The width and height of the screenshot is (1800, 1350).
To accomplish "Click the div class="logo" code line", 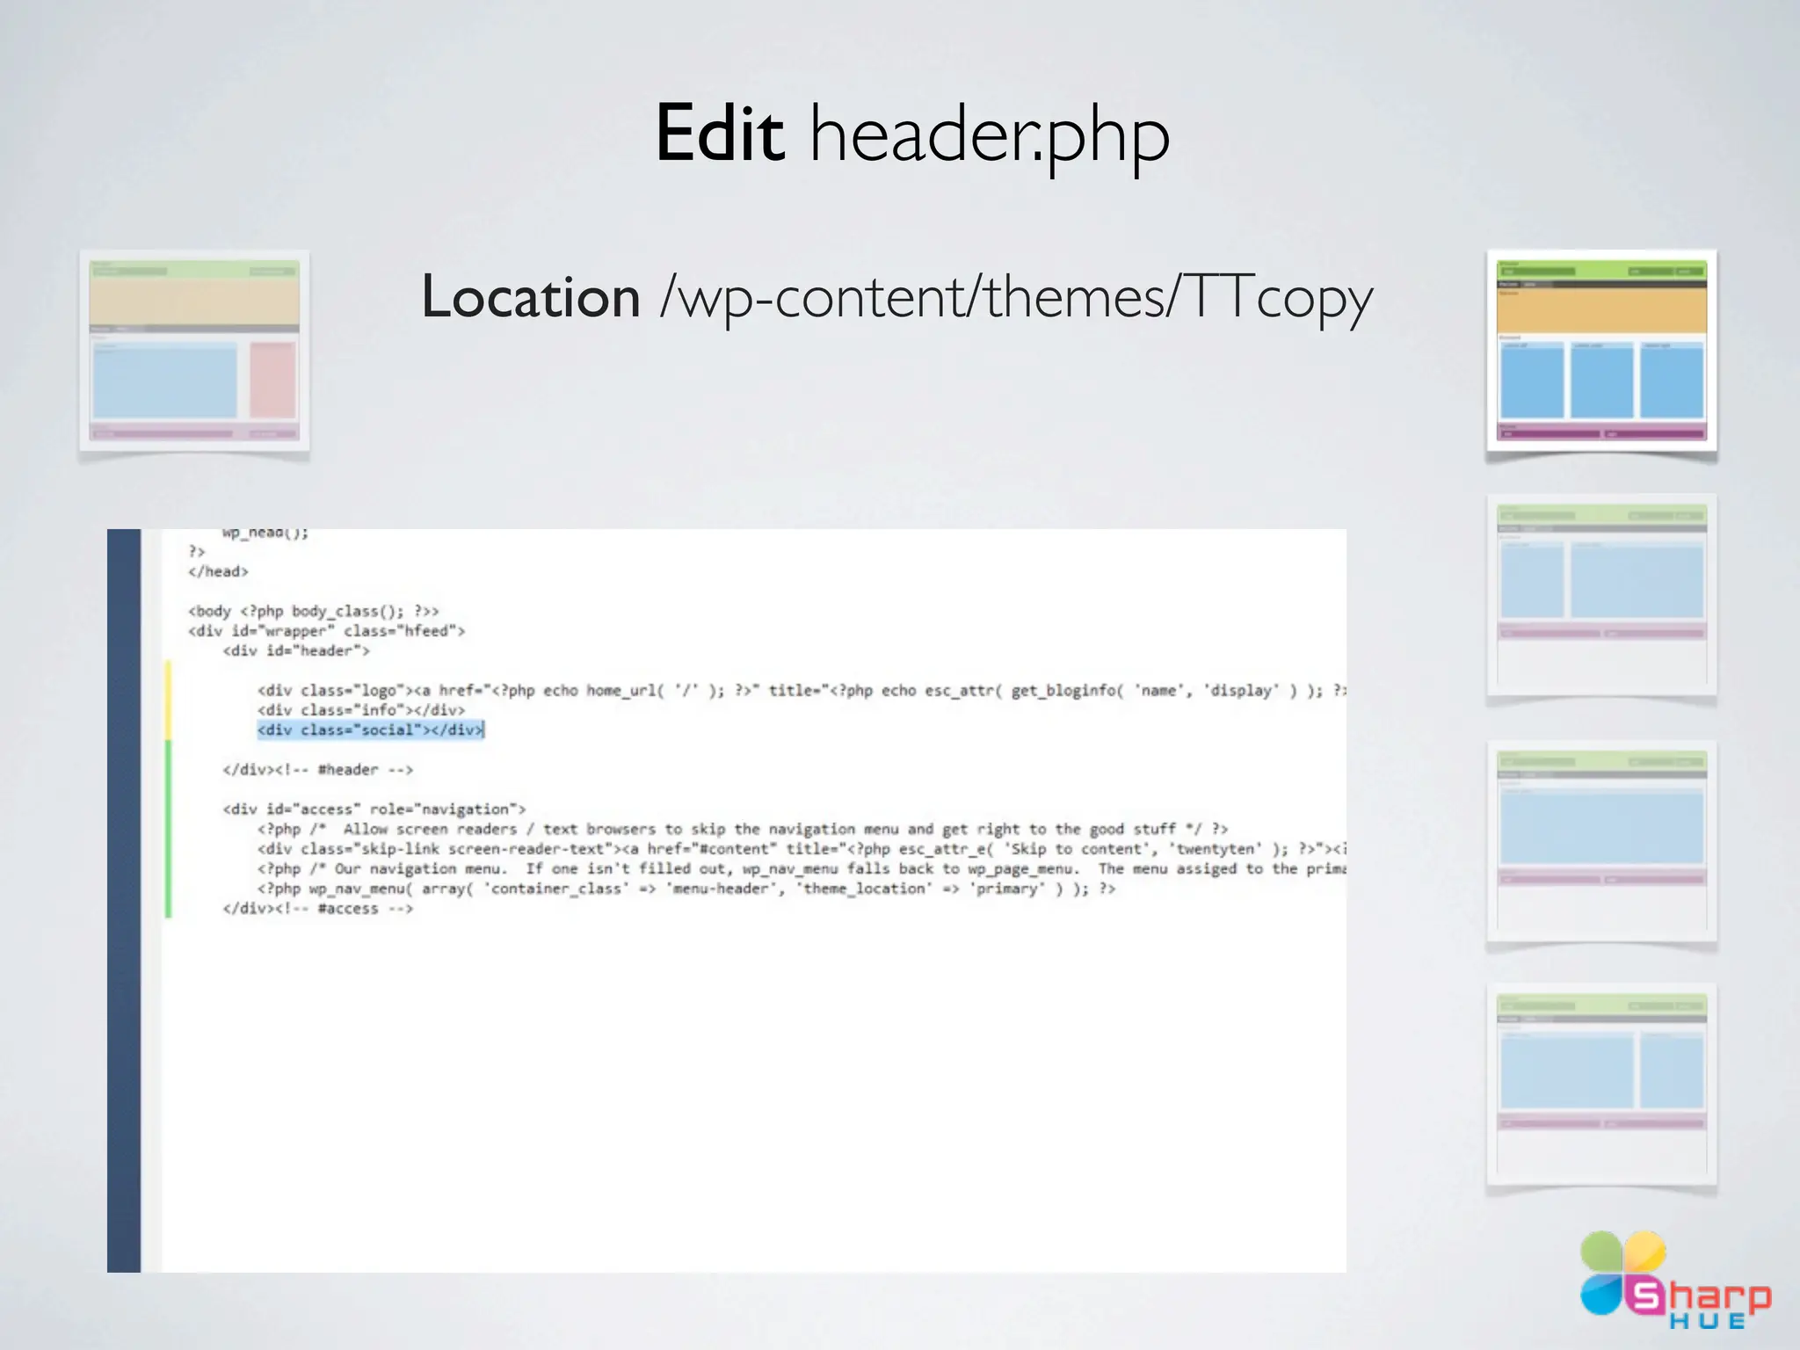I will coord(802,691).
